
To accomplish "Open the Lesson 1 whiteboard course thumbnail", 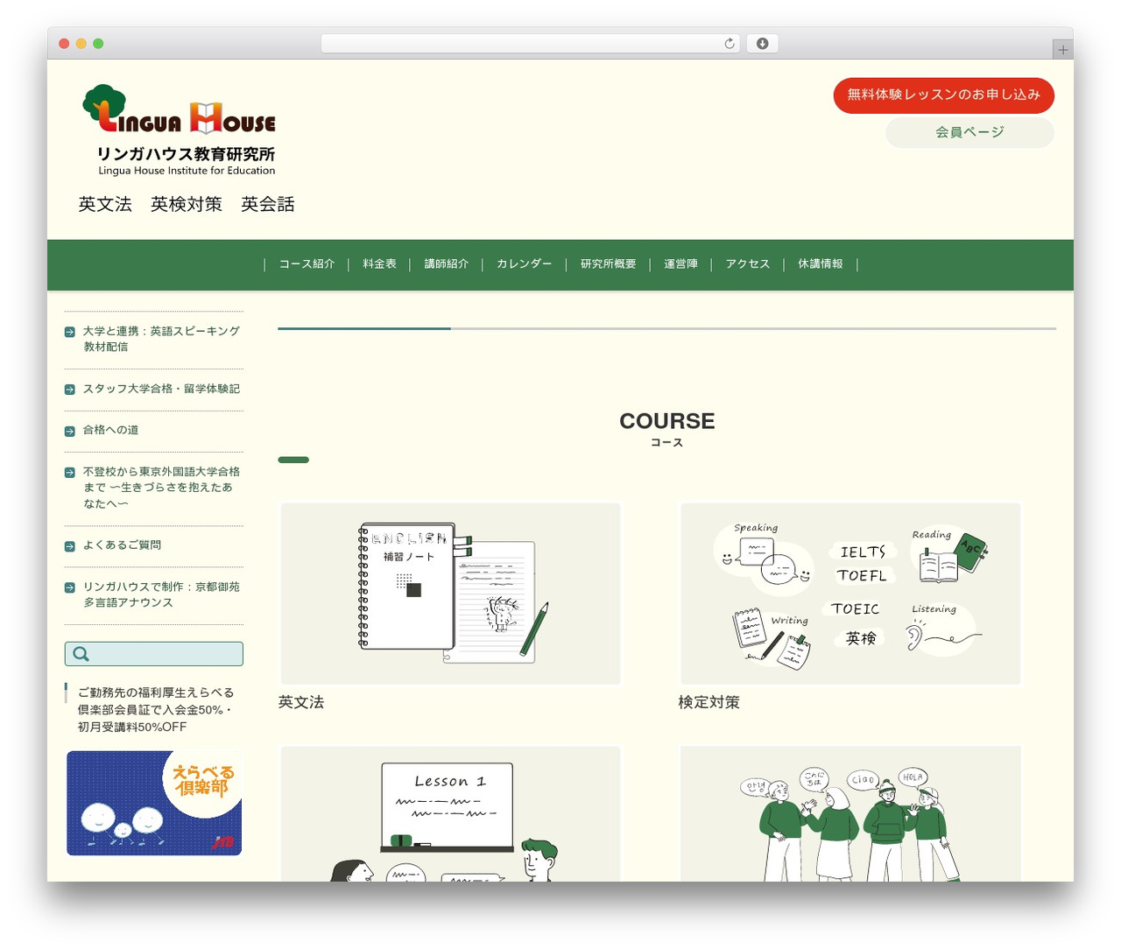I will [450, 813].
